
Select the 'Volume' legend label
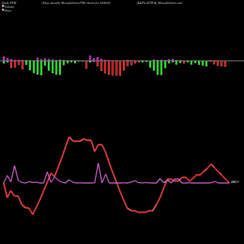click(9, 7)
